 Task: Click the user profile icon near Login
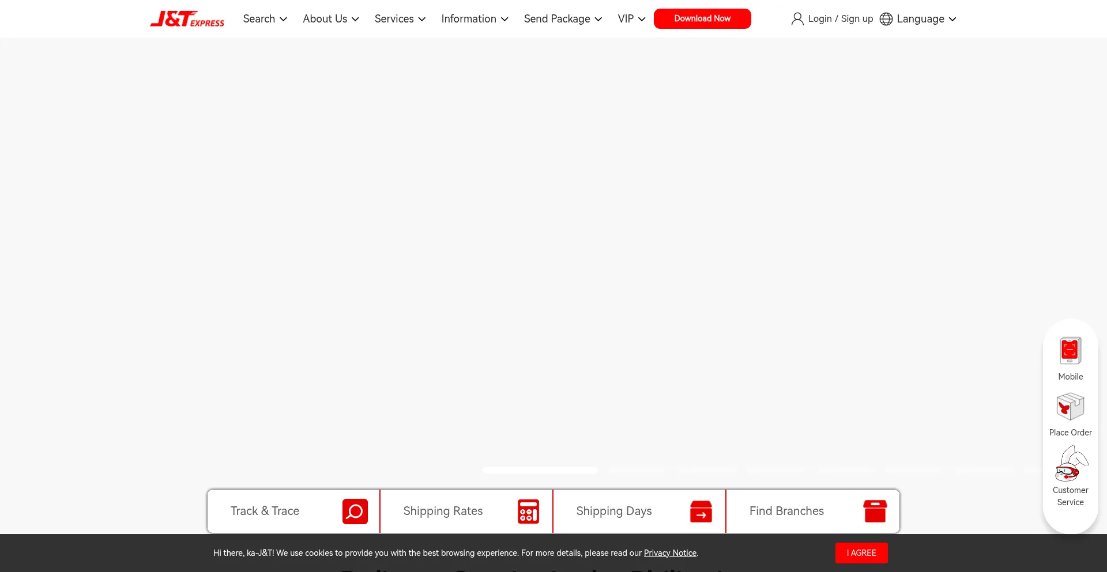coord(797,19)
